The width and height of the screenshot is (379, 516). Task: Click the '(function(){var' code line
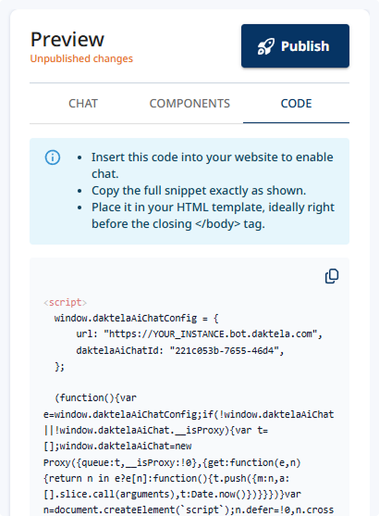(x=95, y=397)
